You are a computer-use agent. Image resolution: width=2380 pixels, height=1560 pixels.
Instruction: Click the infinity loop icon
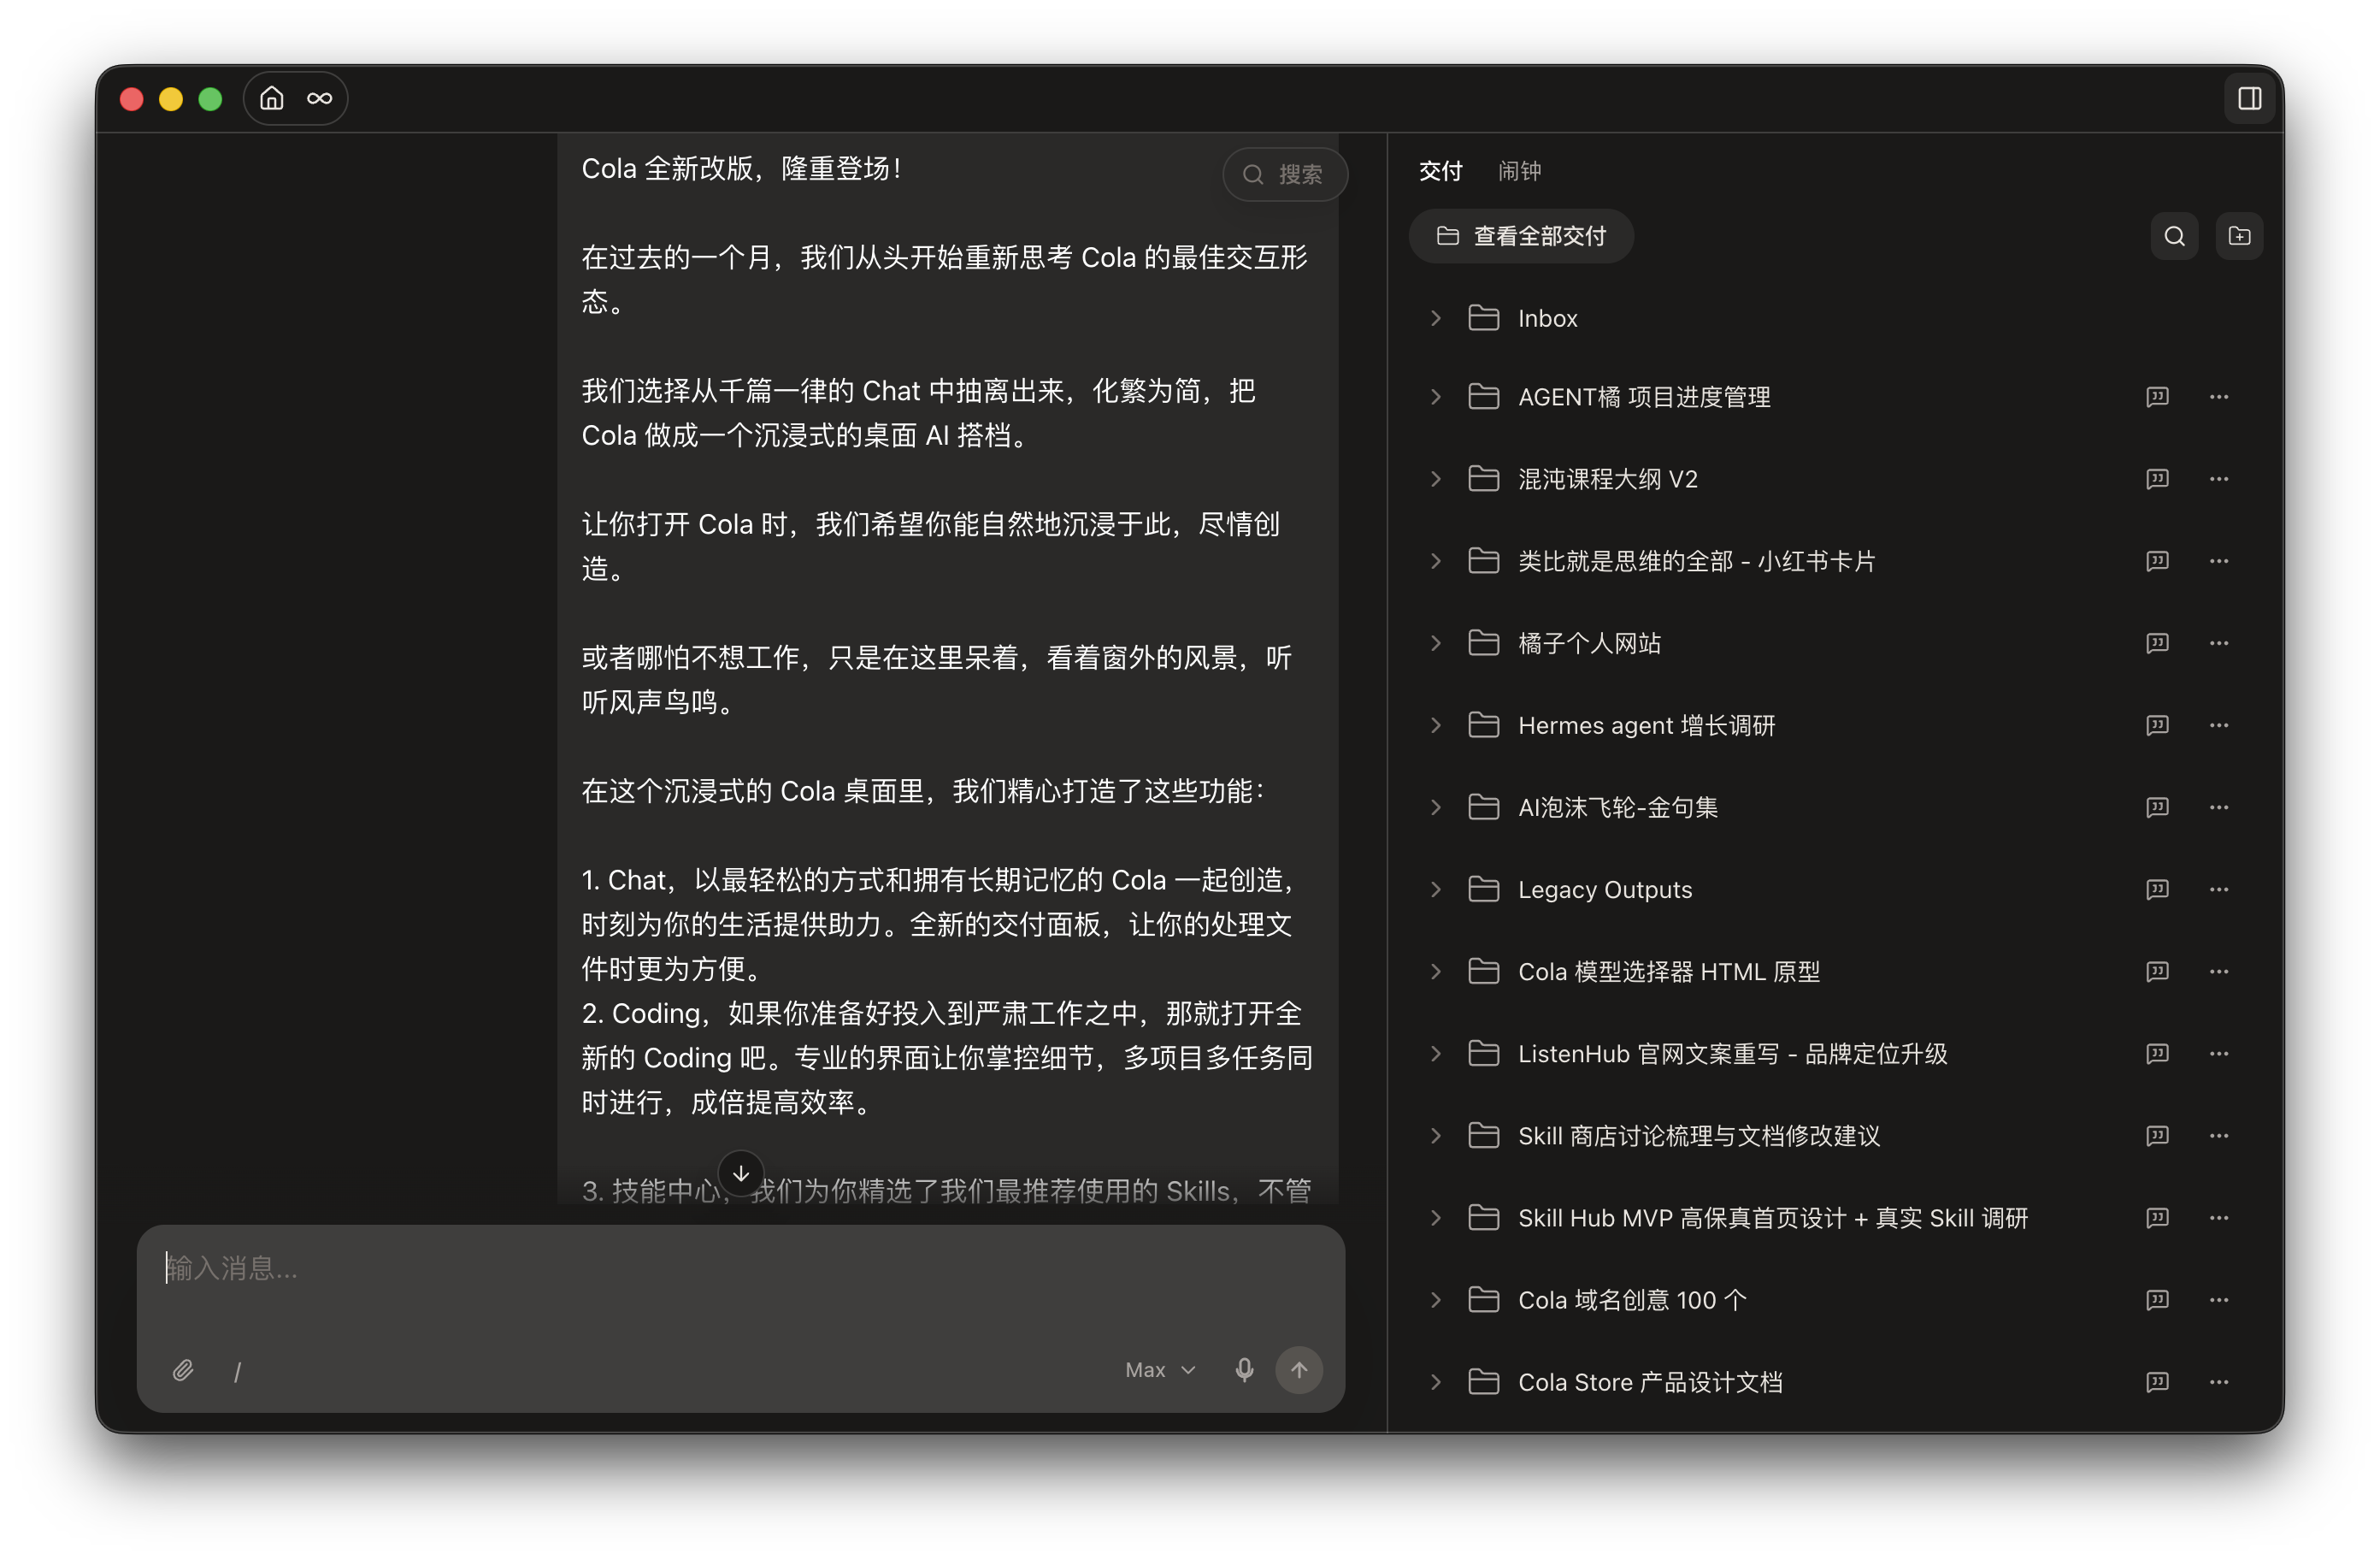319,98
